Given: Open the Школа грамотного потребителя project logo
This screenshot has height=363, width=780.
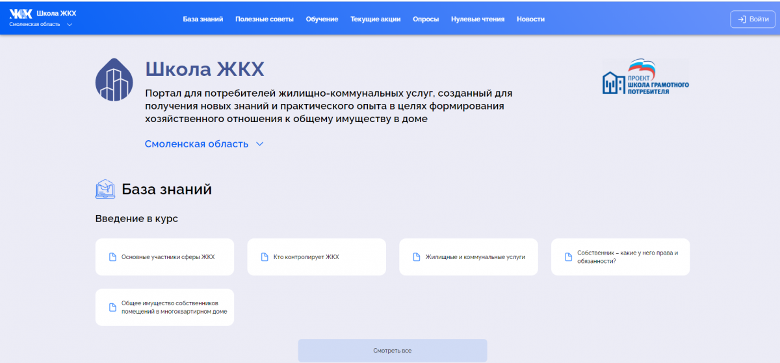Looking at the screenshot, I should tap(645, 78).
